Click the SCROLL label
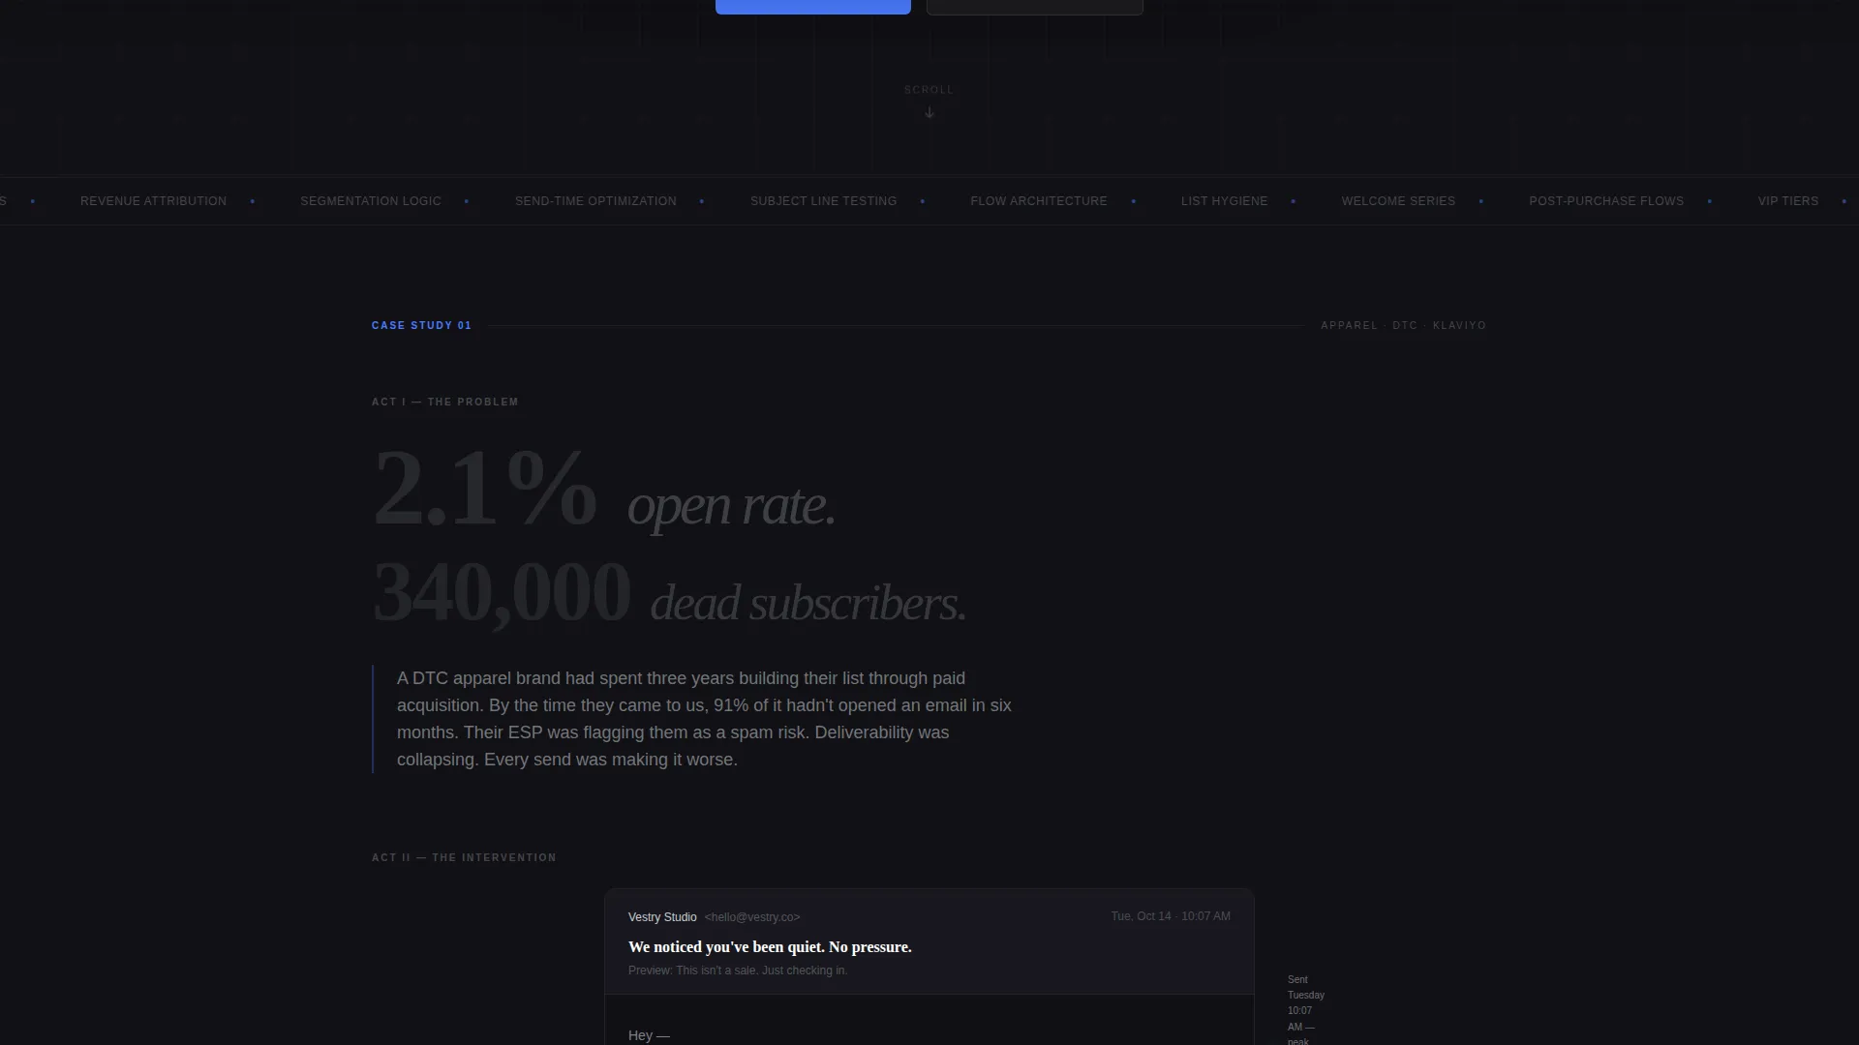The image size is (1859, 1045). pos(929,90)
